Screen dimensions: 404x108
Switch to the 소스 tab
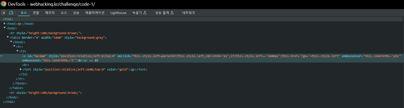[x=64, y=13]
